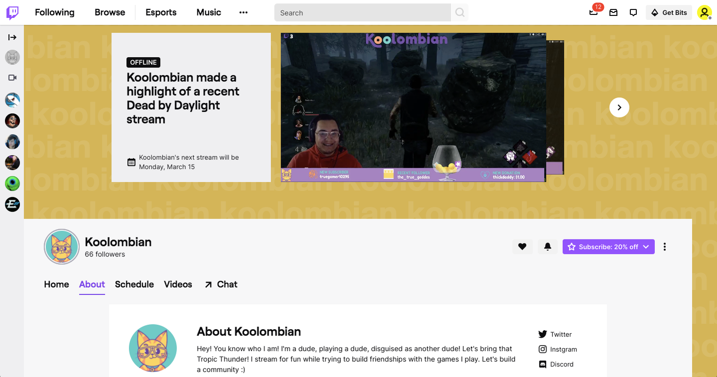Open the whispers chat bubble icon
Image resolution: width=717 pixels, height=377 pixels.
[633, 12]
